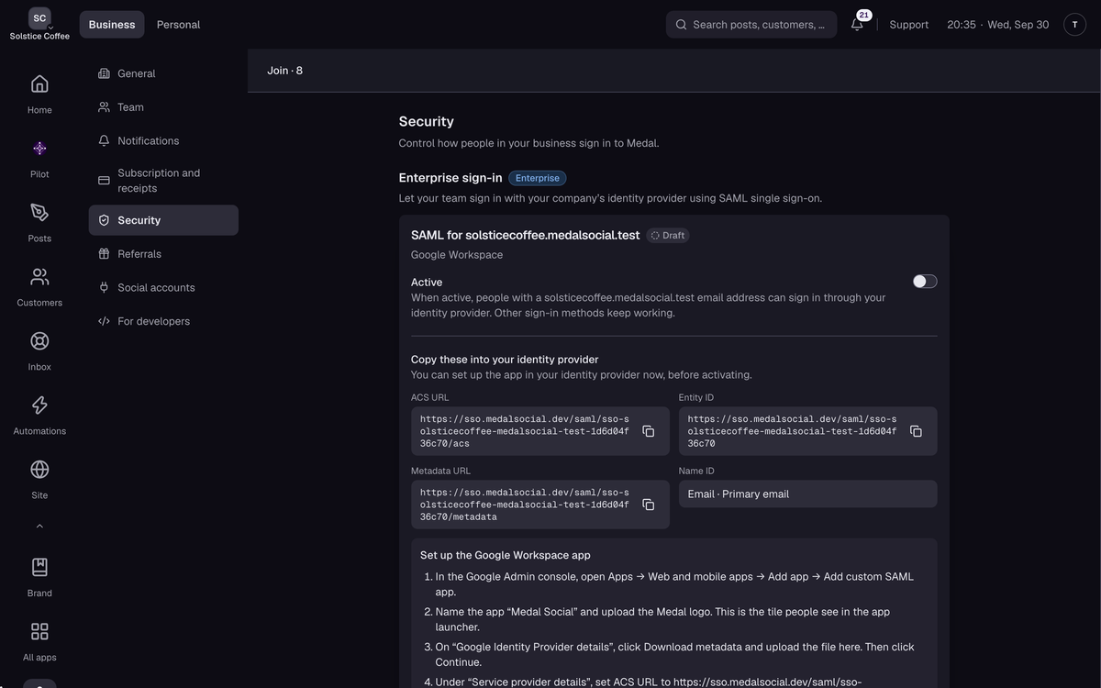Click the Join · 8 header text

point(284,71)
